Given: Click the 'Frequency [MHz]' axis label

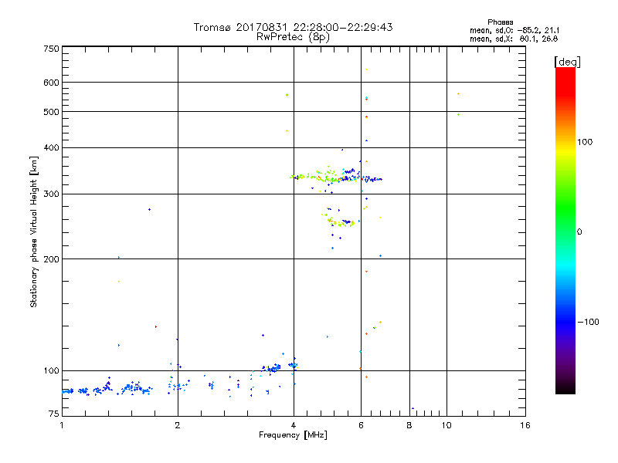Looking at the screenshot, I should pos(293,435).
